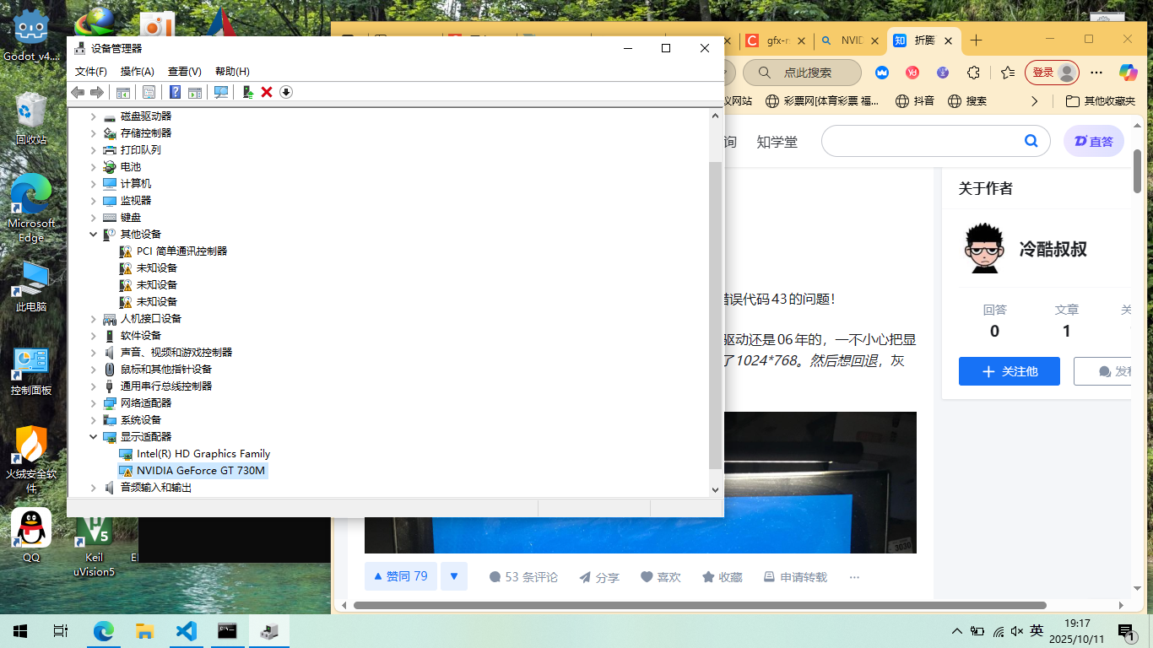This screenshot has width=1153, height=648.
Task: Click the 抖音 bookmark
Action: [x=915, y=101]
